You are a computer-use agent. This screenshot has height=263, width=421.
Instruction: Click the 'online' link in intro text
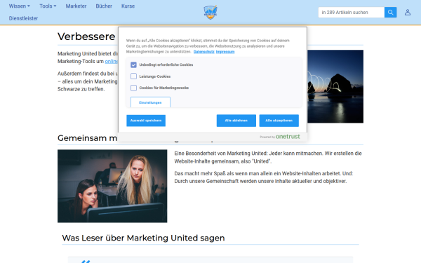point(112,62)
